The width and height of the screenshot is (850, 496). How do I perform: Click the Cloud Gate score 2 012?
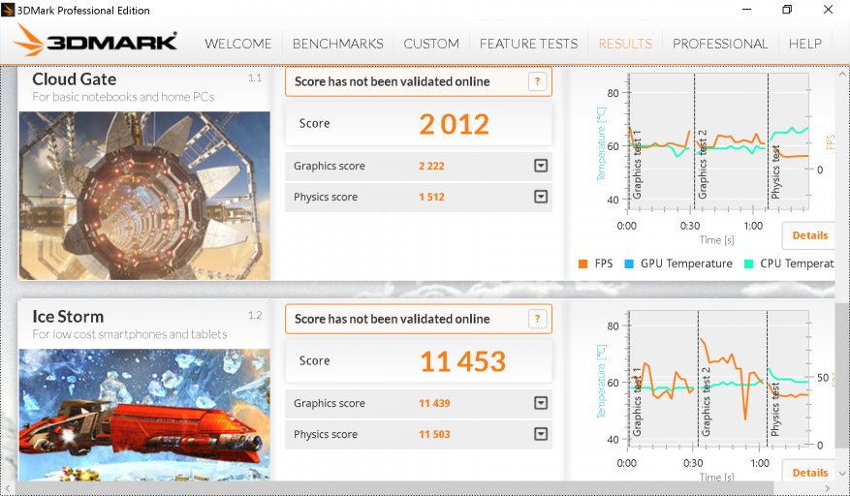click(455, 124)
